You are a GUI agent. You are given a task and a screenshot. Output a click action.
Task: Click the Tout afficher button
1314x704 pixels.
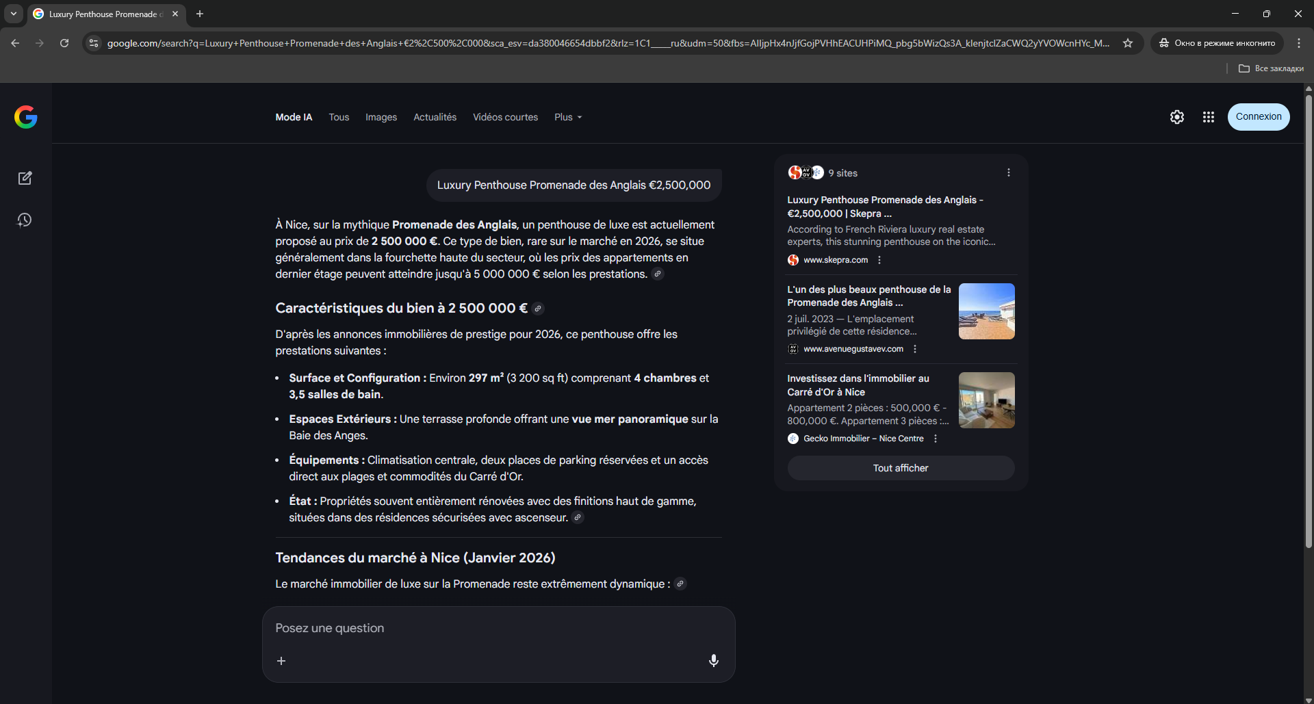coord(900,468)
